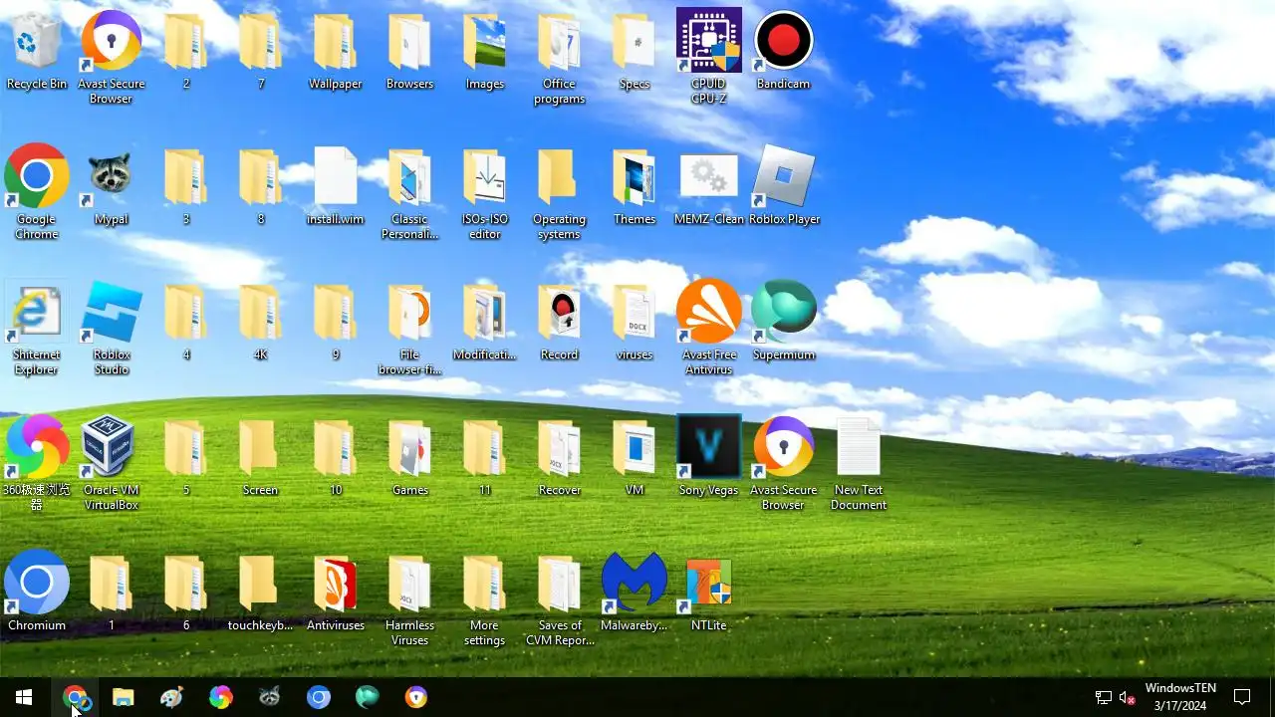Select the Roblox Player shortcut

point(784,186)
